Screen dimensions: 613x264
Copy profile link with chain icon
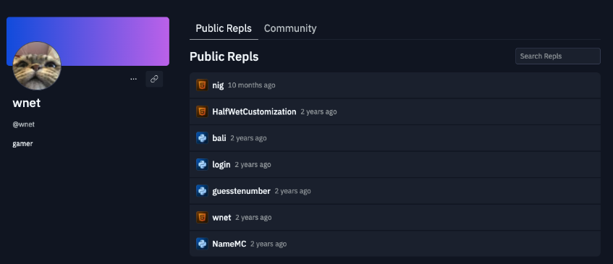click(154, 79)
